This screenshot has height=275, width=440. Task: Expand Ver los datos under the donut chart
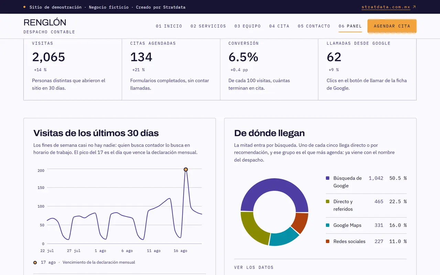[x=254, y=267]
